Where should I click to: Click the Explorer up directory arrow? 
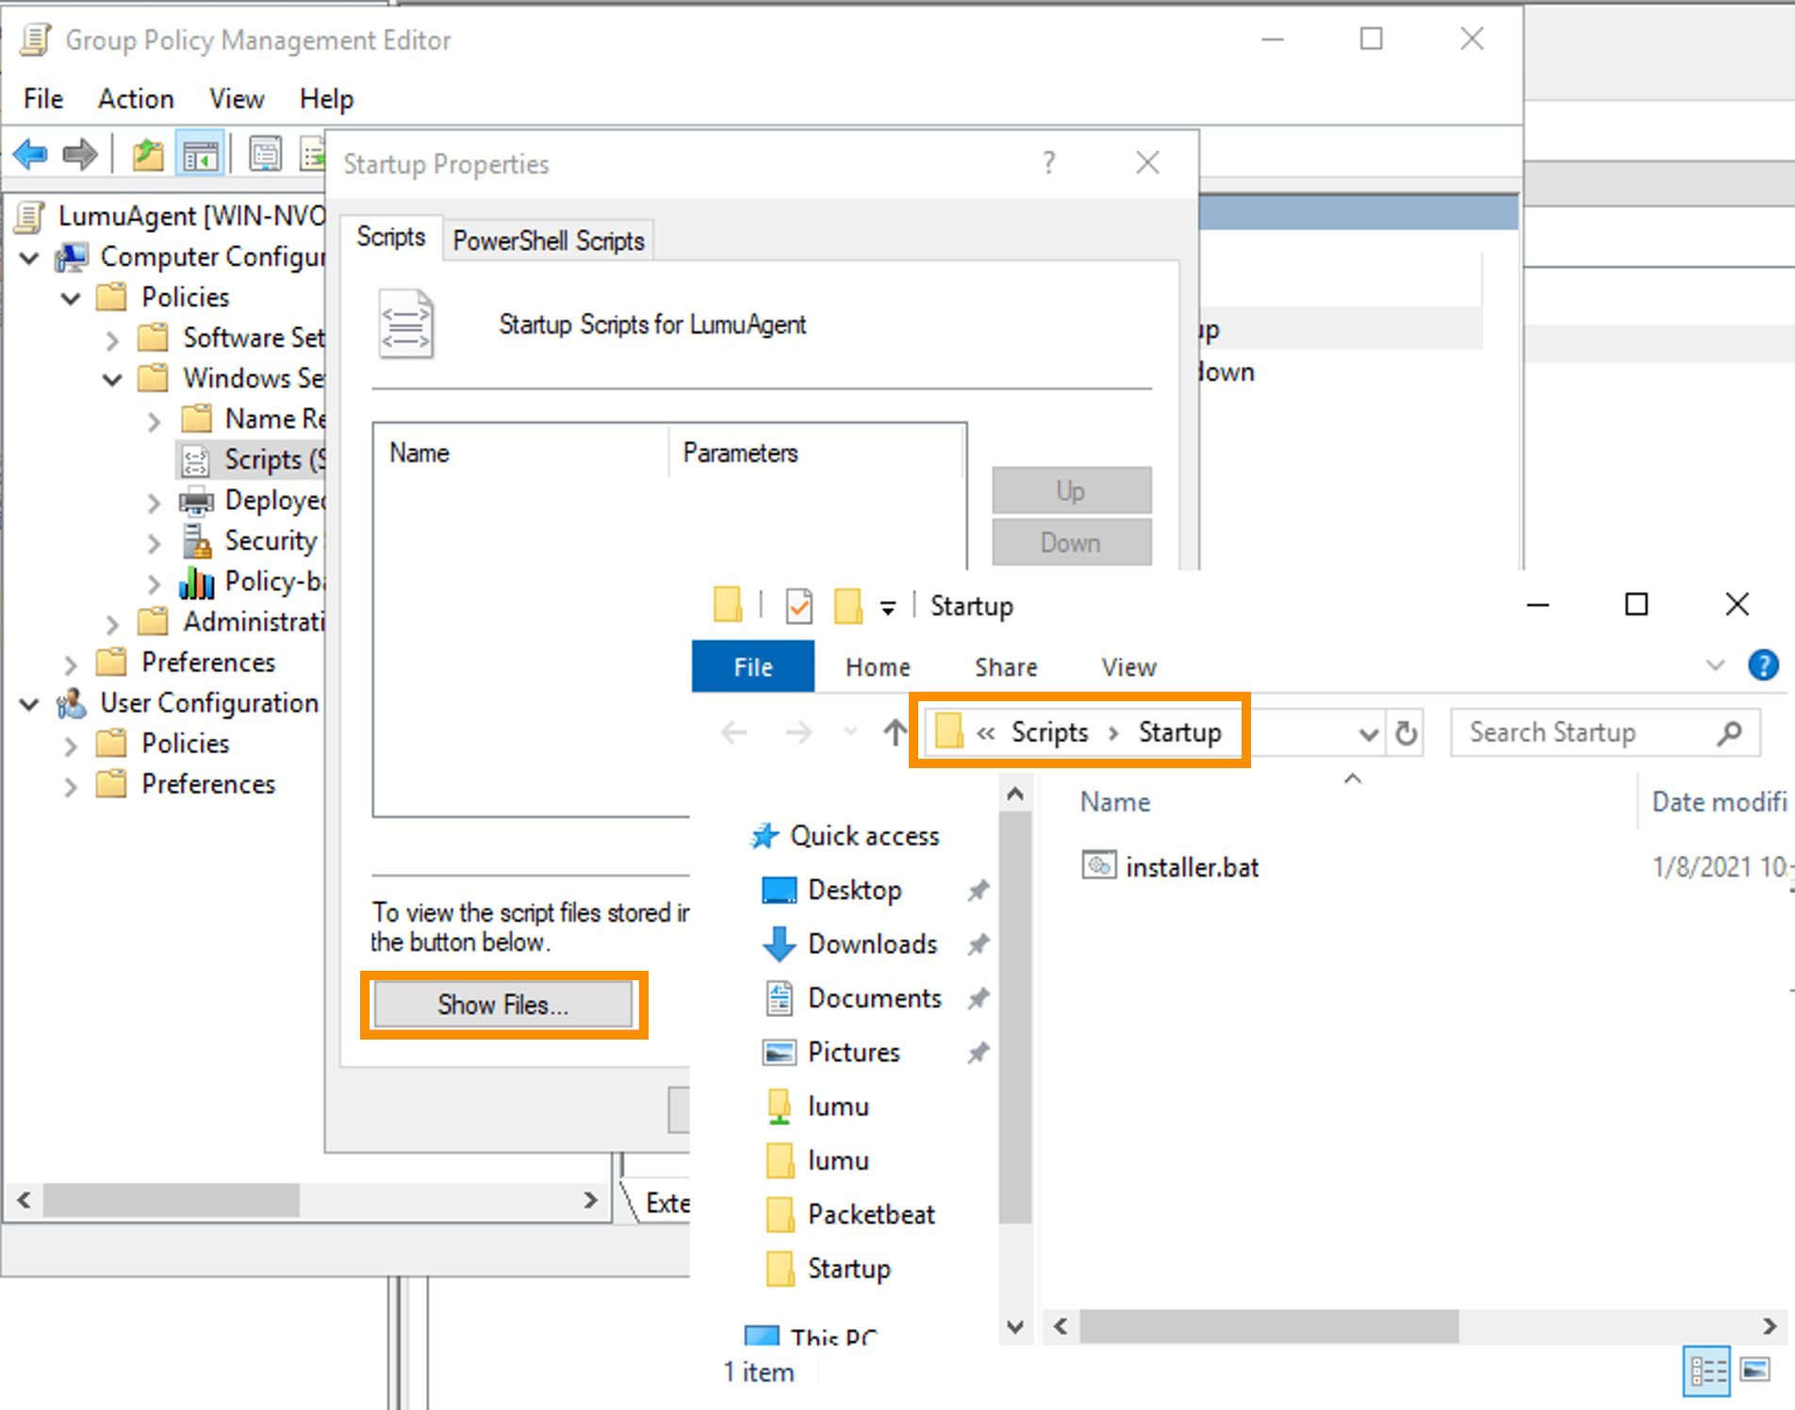(895, 732)
